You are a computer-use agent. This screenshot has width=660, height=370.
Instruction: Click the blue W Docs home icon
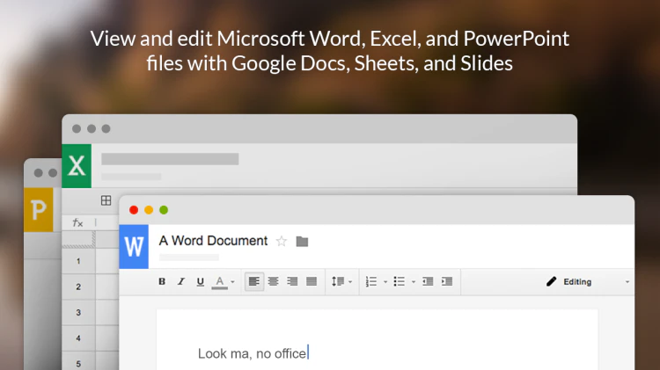tap(134, 246)
